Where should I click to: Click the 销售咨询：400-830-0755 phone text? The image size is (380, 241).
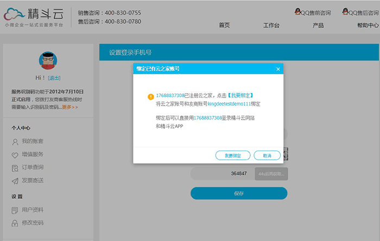click(x=109, y=13)
